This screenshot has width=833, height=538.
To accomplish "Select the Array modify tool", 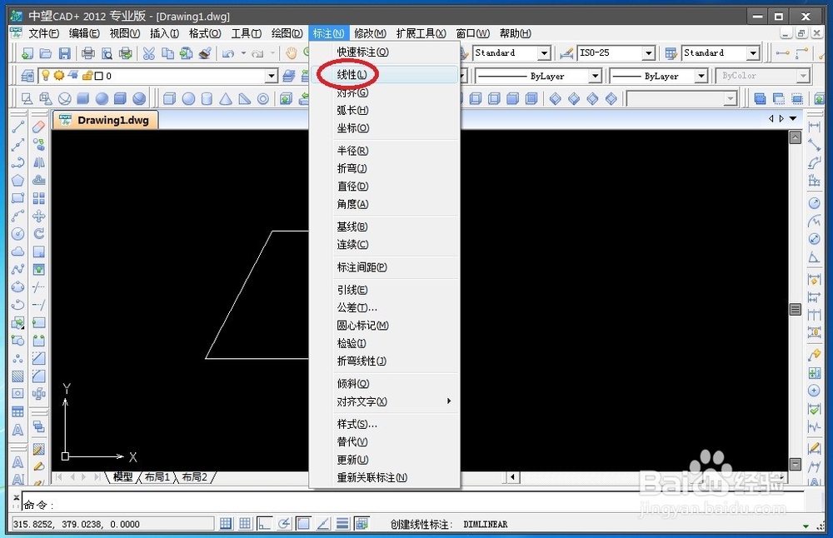I will click(39, 198).
